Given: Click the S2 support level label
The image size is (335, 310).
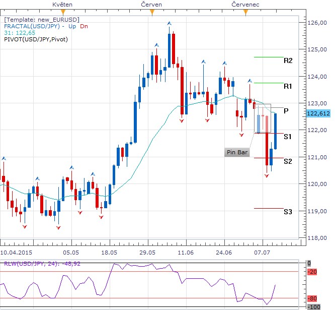Looking at the screenshot, I should pyautogui.click(x=288, y=161).
